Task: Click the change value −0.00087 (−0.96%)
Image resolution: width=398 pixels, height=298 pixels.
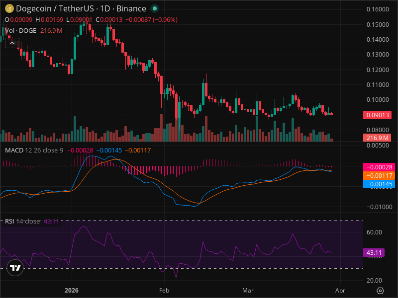Action: (152, 20)
